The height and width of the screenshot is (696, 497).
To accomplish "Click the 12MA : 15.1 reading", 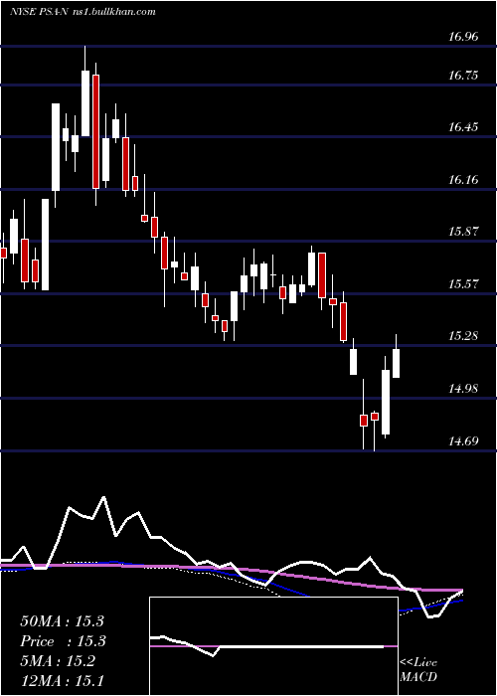I will (x=62, y=681).
